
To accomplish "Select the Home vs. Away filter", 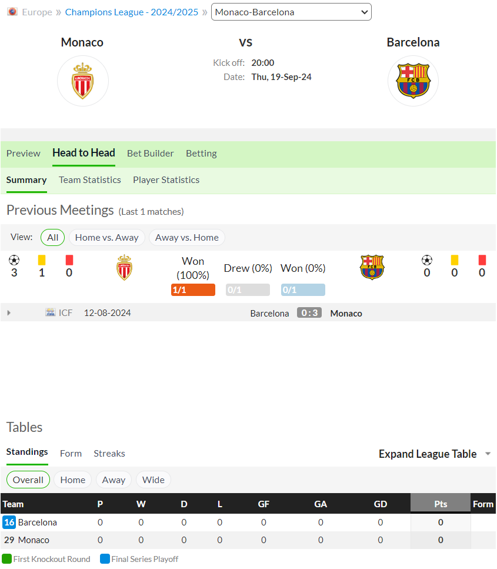I will tap(106, 238).
